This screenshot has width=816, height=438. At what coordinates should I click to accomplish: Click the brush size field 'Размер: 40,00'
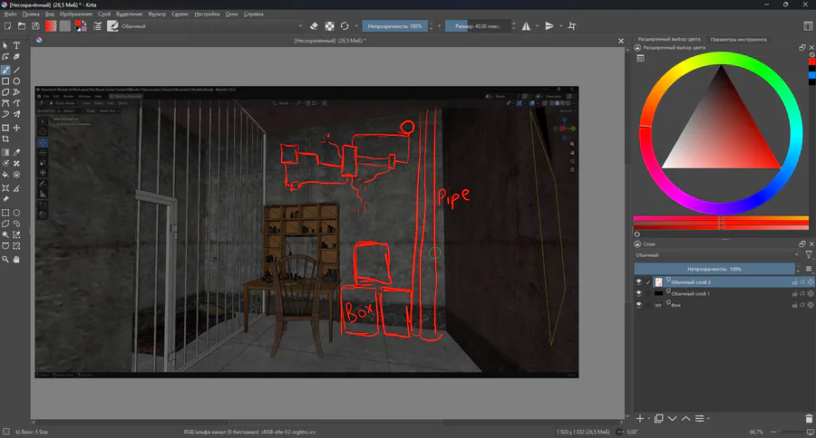(478, 26)
